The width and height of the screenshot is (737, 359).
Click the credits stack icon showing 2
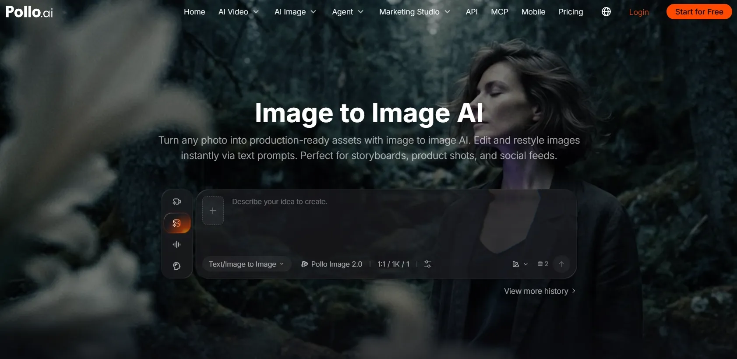click(543, 264)
